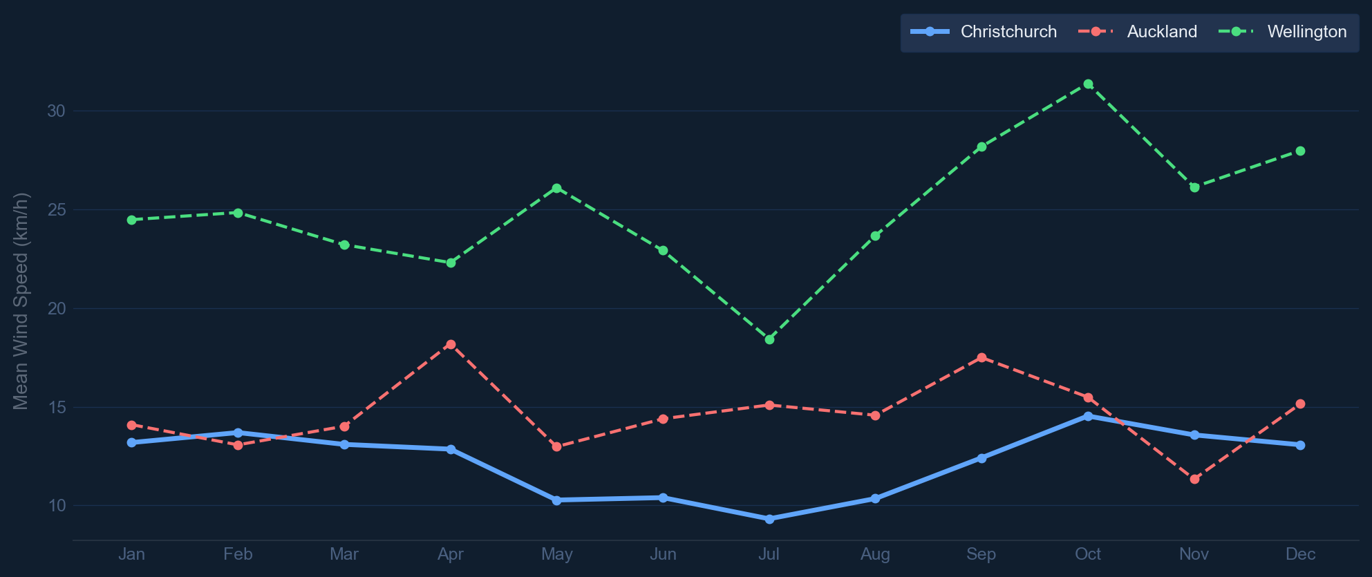Select Auckland's November lowest data point
The height and width of the screenshot is (577, 1372).
1194,479
